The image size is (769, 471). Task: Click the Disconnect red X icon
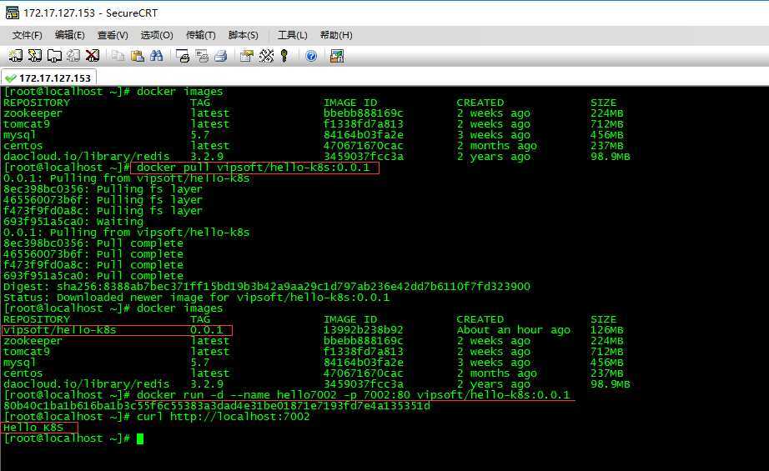93,56
